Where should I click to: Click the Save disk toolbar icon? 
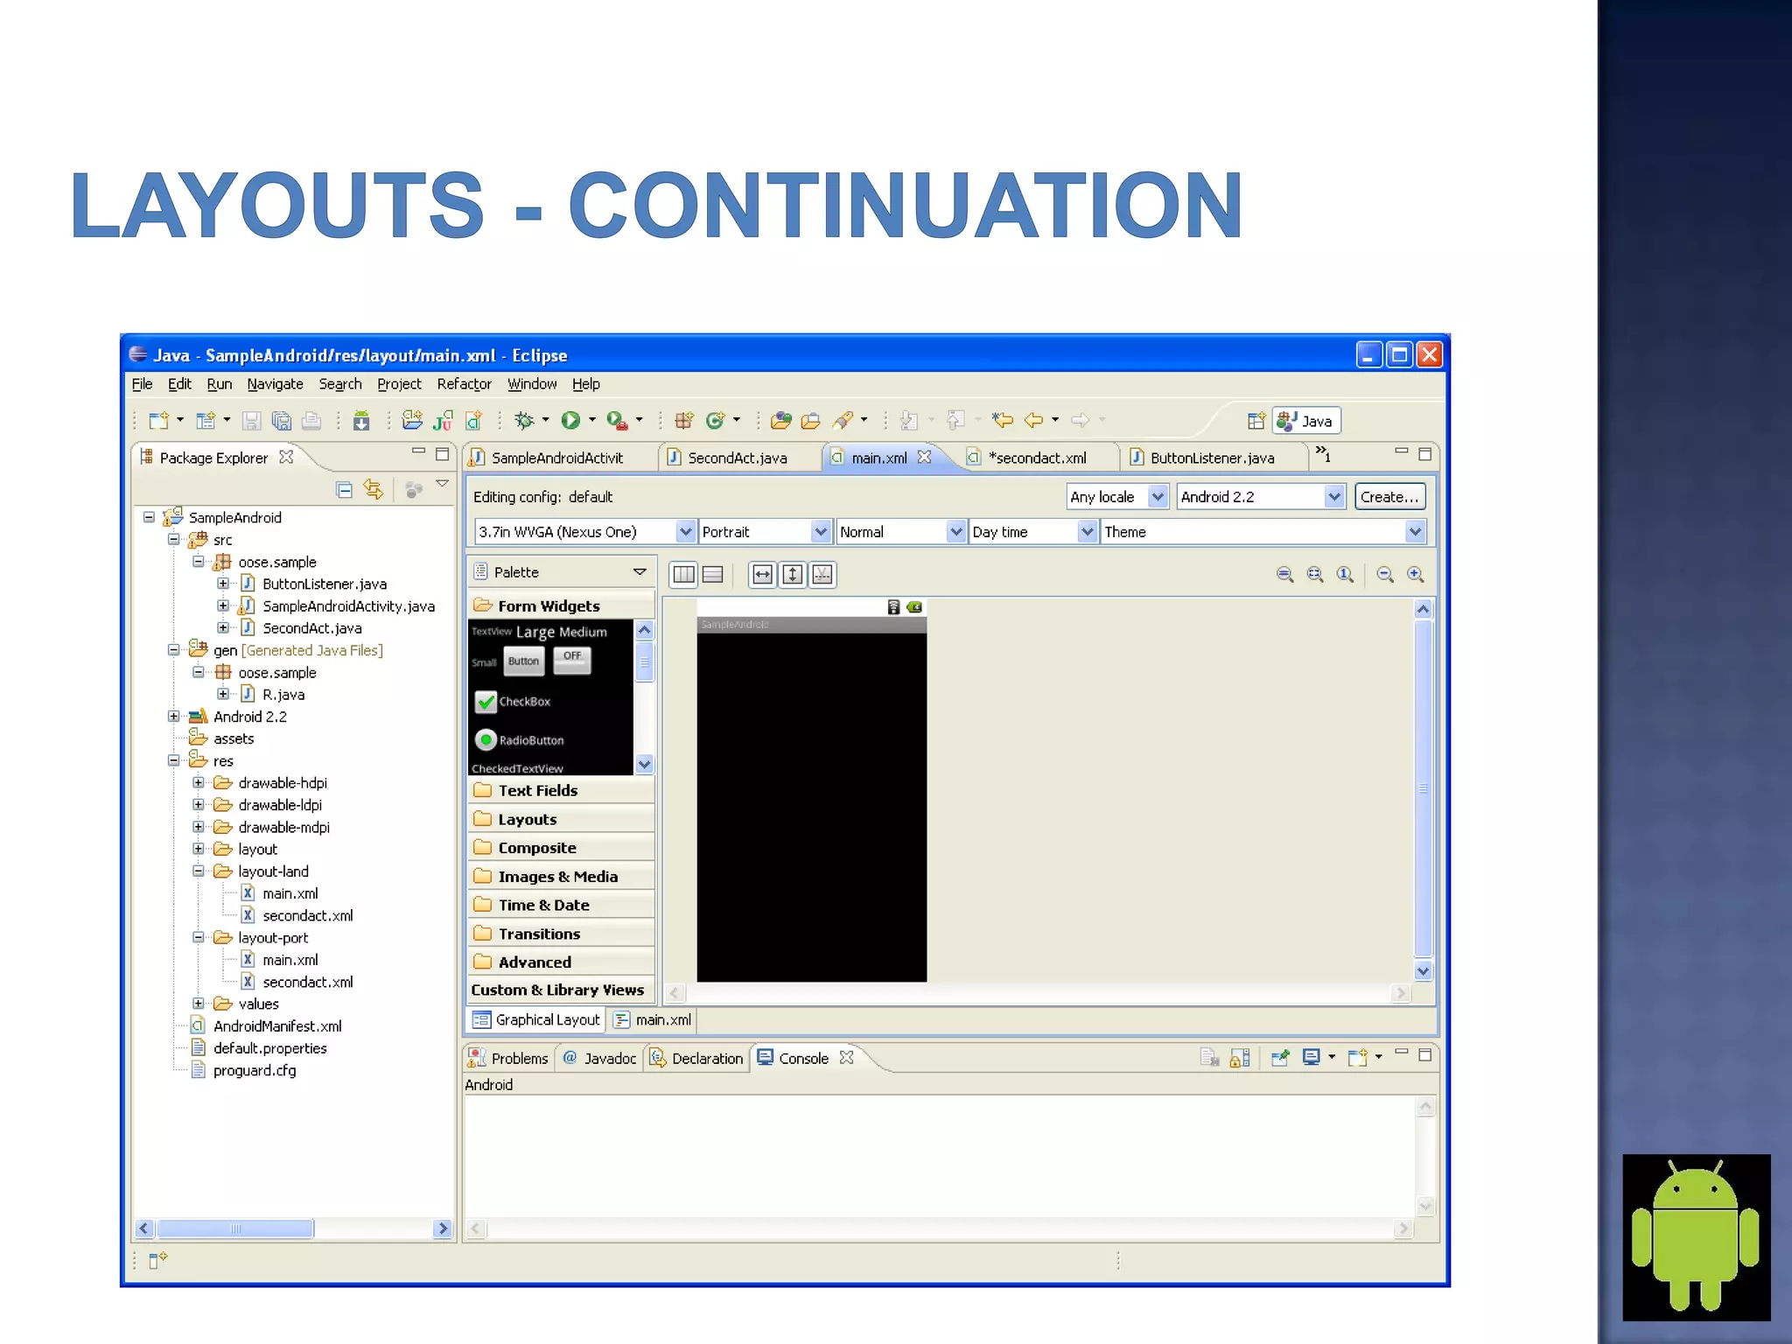click(x=251, y=421)
